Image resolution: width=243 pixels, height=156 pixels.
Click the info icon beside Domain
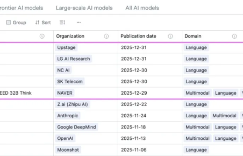coord(234,36)
